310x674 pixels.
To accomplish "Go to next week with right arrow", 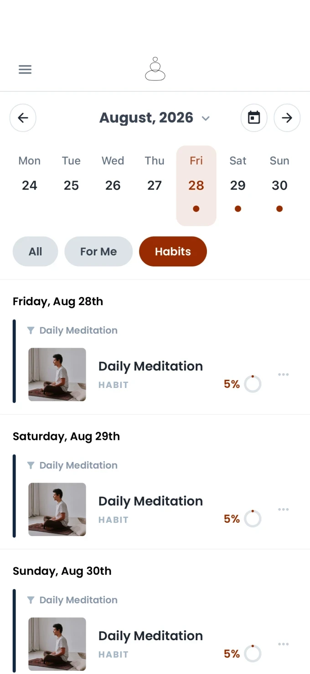I will [x=287, y=118].
